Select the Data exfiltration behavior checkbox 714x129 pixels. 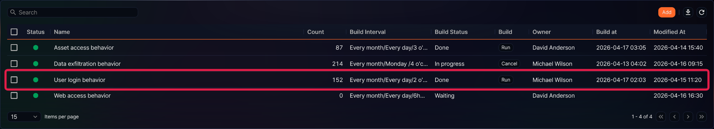pos(14,64)
